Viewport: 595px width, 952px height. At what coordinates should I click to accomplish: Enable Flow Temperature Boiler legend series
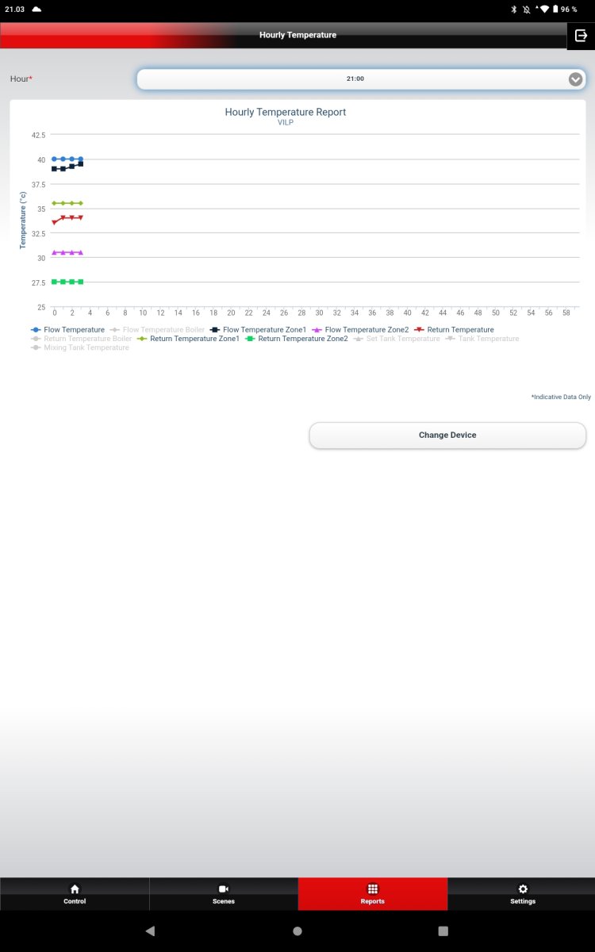(157, 329)
